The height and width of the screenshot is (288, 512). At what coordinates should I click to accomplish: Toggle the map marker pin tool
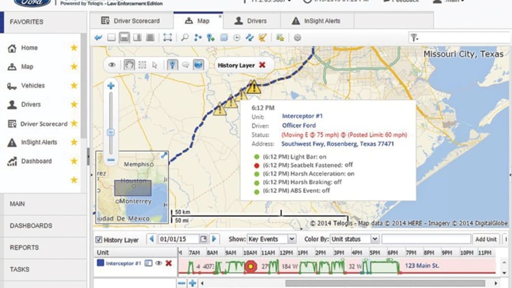[172, 65]
